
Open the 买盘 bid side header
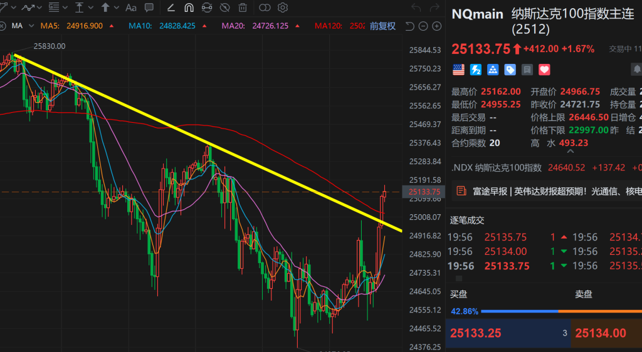[x=459, y=294]
